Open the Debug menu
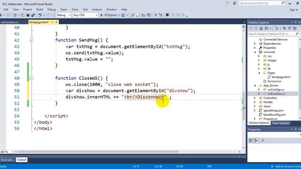This screenshot has height=169, width=301. (51, 9)
